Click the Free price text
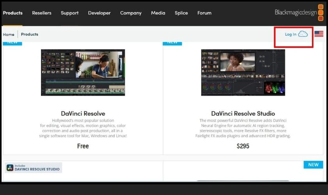 coord(83,146)
